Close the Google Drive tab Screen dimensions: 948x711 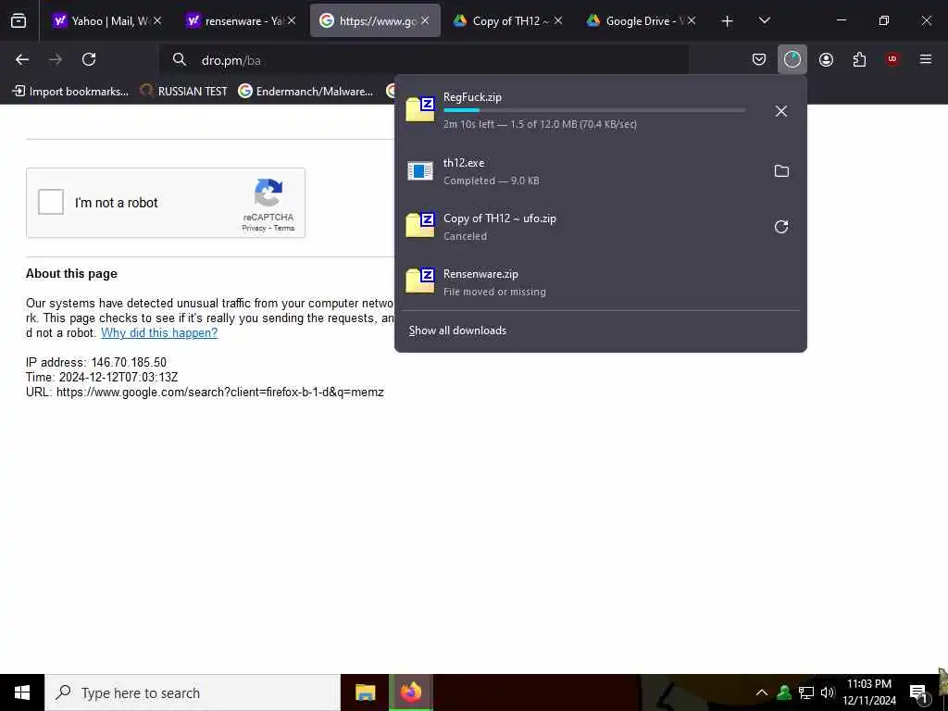pyautogui.click(x=692, y=20)
